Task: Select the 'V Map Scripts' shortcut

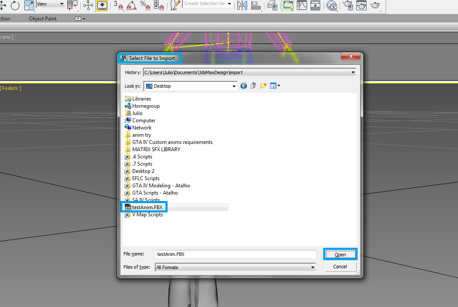Action: (x=144, y=215)
